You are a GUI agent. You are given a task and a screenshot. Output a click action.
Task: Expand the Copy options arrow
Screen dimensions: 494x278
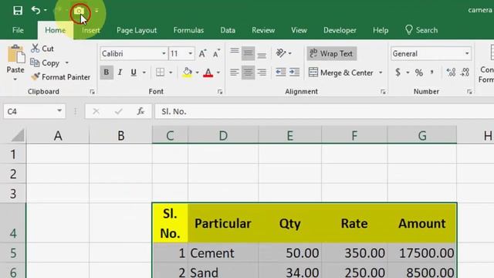click(67, 63)
